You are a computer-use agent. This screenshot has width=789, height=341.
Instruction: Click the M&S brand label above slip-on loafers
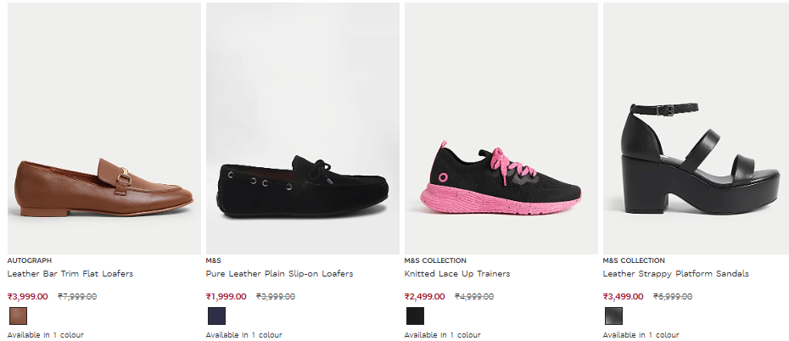click(213, 260)
